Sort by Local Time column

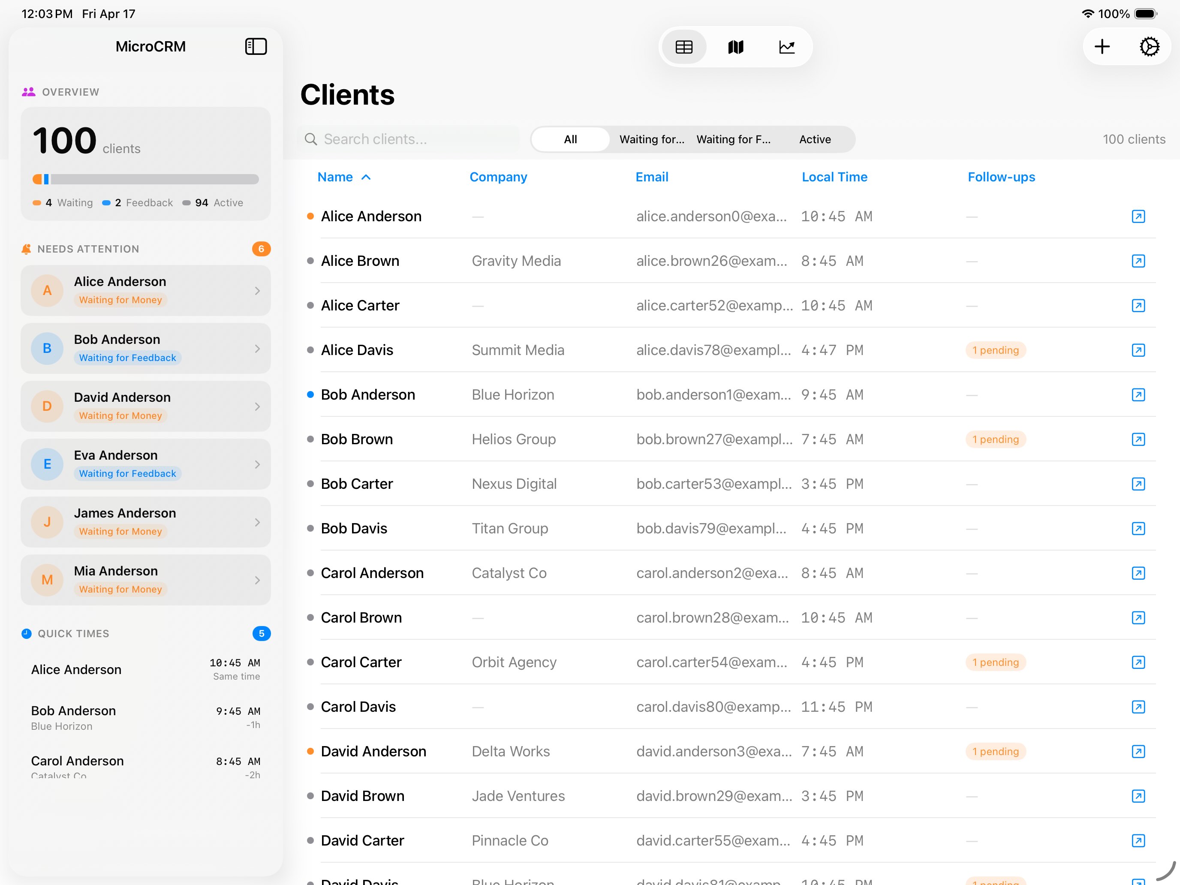pos(834,177)
